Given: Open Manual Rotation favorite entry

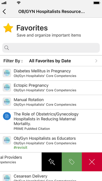Looking at the screenshot, I should [x=51, y=102].
